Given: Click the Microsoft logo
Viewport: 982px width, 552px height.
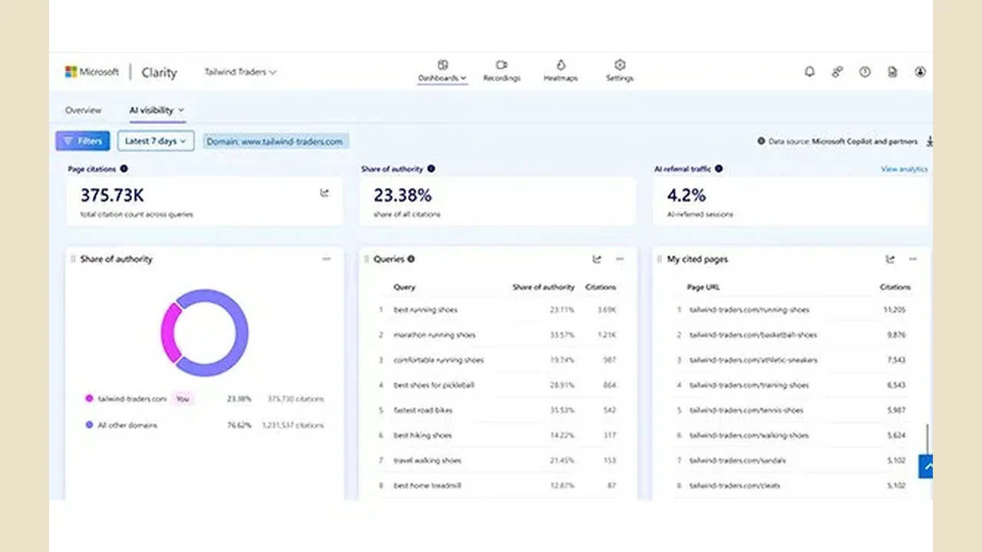Looking at the screenshot, I should [x=92, y=72].
